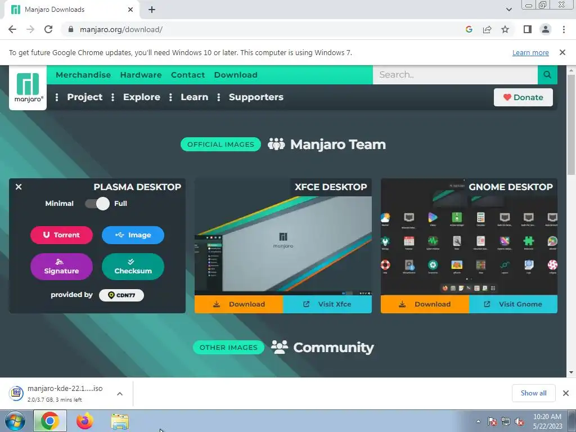The height and width of the screenshot is (432, 576).
Task: Click the OFFICIAL IMAGES badge
Action: [220, 145]
